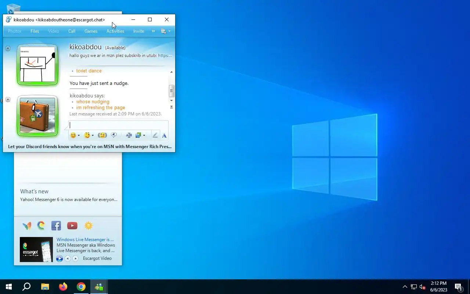Click the AB text translate icon
470x294 pixels.
pos(129,135)
